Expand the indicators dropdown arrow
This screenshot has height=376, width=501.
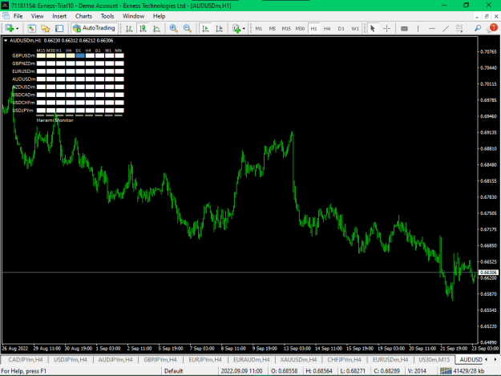click(244, 29)
